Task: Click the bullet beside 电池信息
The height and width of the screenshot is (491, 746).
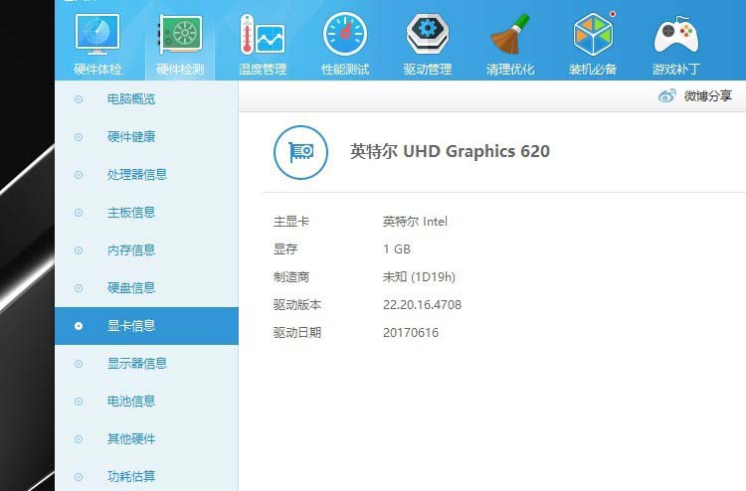Action: 79,402
